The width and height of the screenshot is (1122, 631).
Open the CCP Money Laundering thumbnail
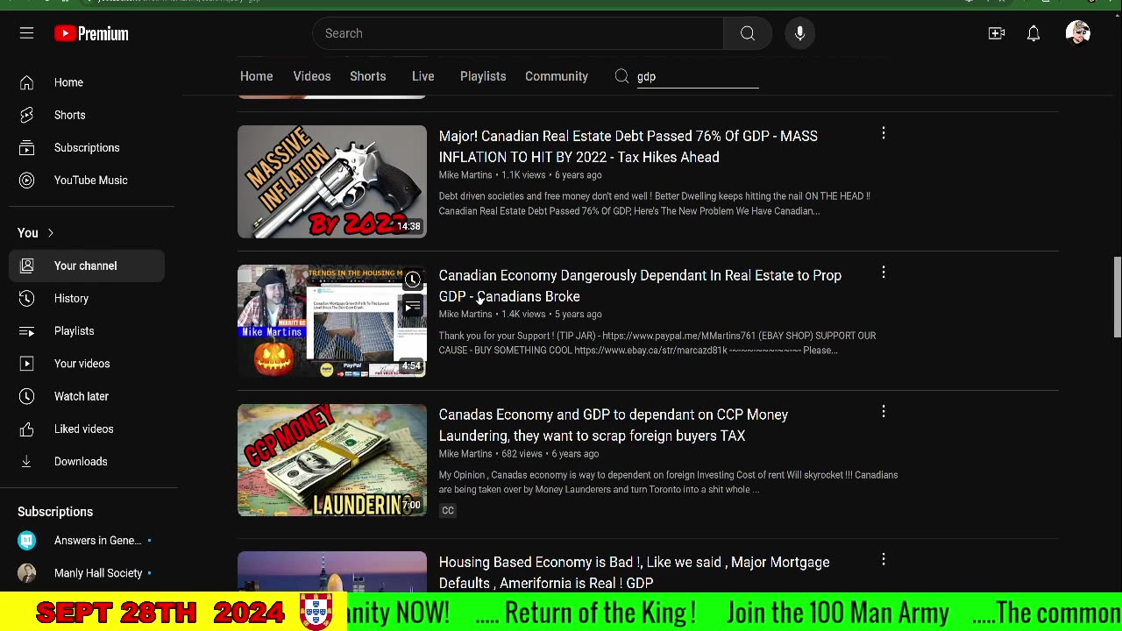[x=332, y=460]
